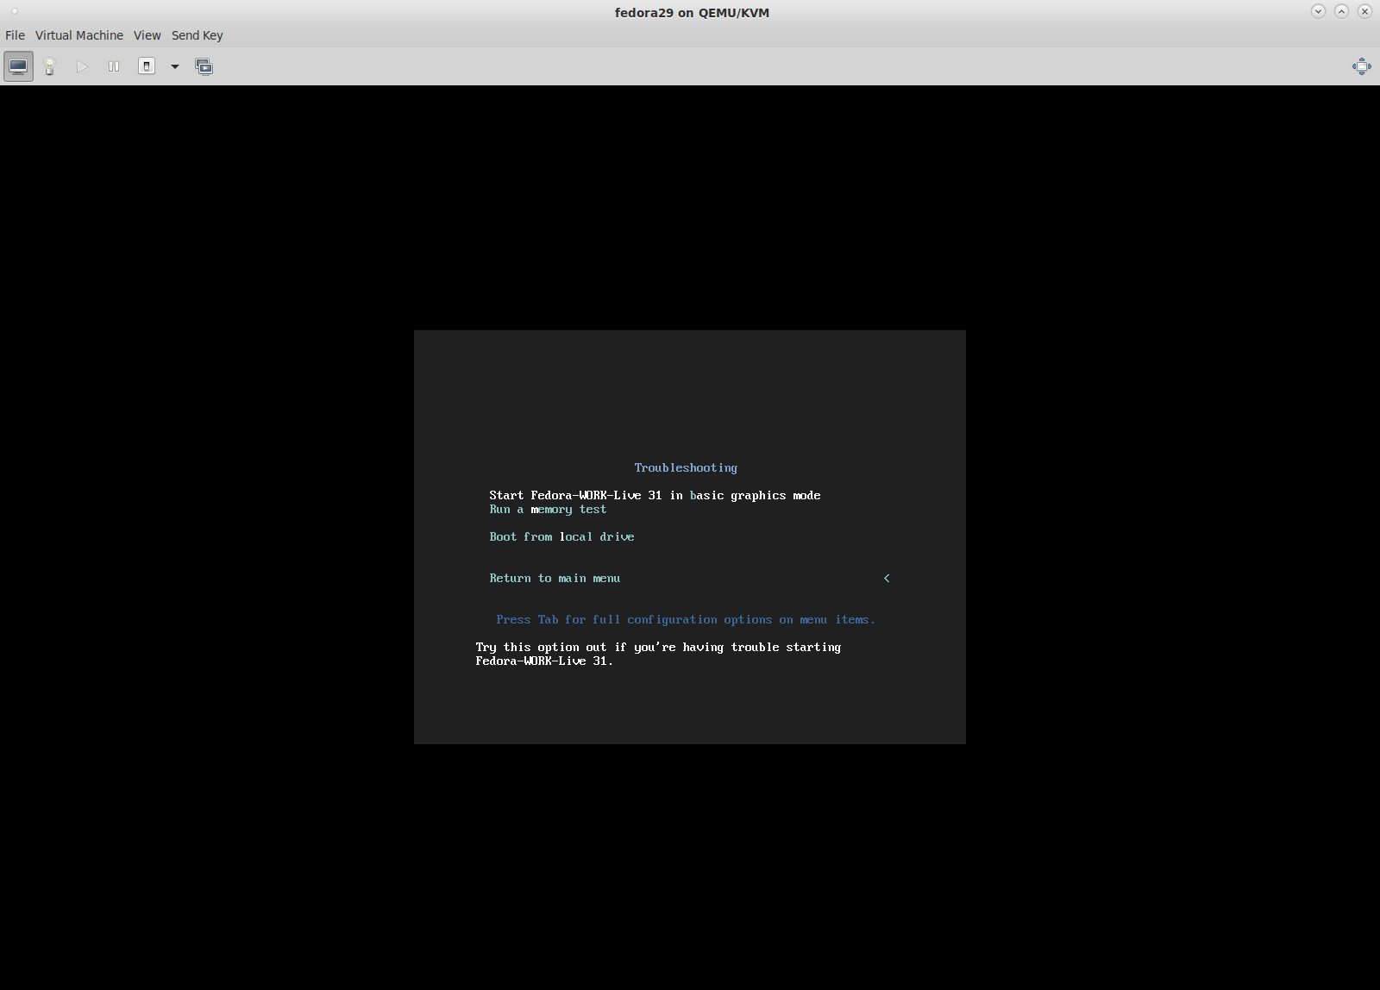Maximize the fedora29 QEMU/KVM window
Viewport: 1380px width, 990px height.
coord(1341,11)
